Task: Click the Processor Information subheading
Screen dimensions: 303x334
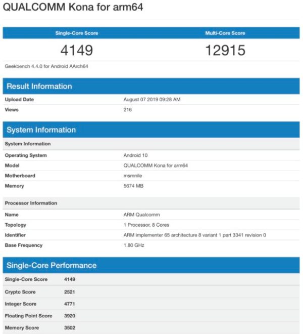Action: 31,203
